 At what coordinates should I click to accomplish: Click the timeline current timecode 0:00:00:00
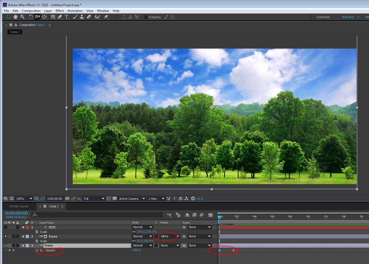pyautogui.click(x=16, y=213)
